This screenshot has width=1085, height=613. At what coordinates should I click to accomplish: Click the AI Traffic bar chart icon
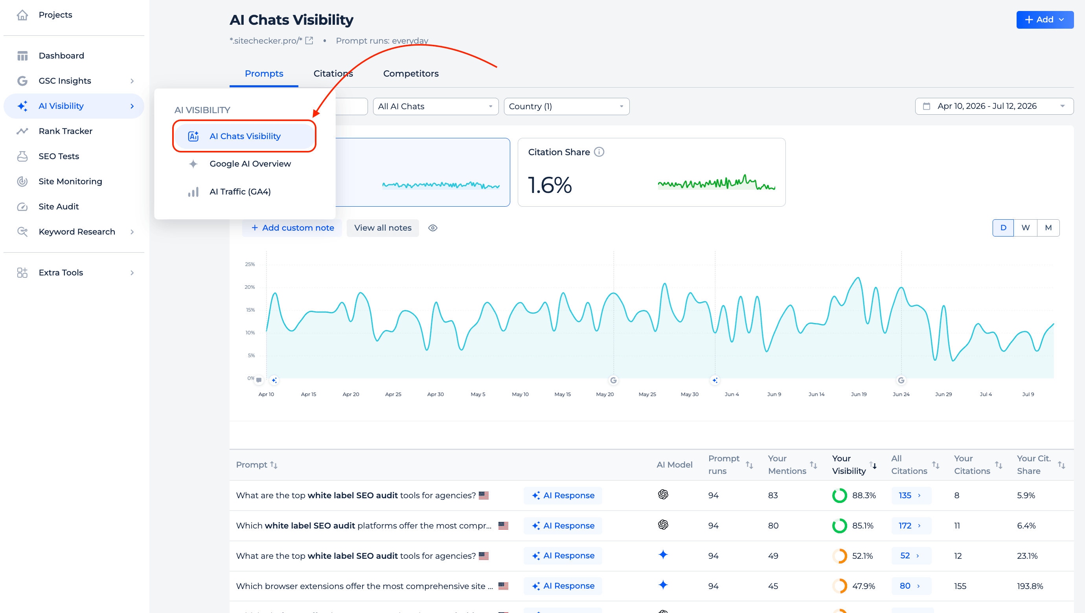click(x=193, y=192)
